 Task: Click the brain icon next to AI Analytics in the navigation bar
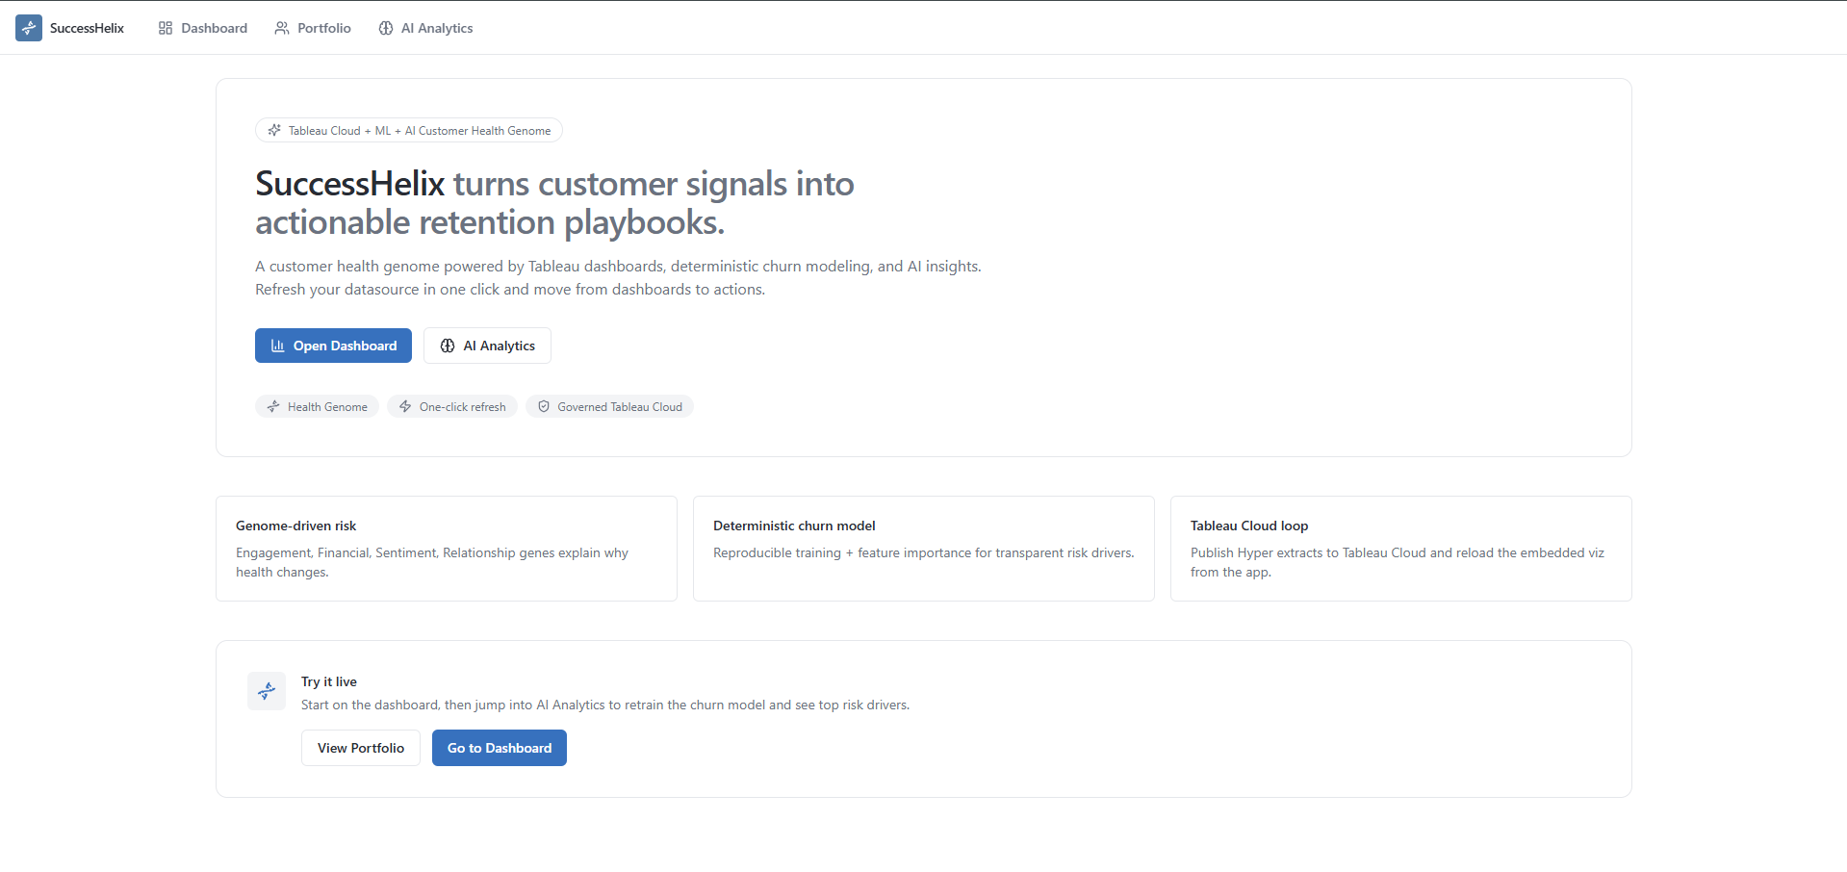[386, 28]
